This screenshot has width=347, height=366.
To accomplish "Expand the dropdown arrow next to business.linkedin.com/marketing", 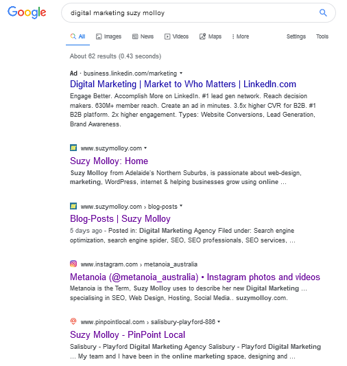I will coord(181,73).
